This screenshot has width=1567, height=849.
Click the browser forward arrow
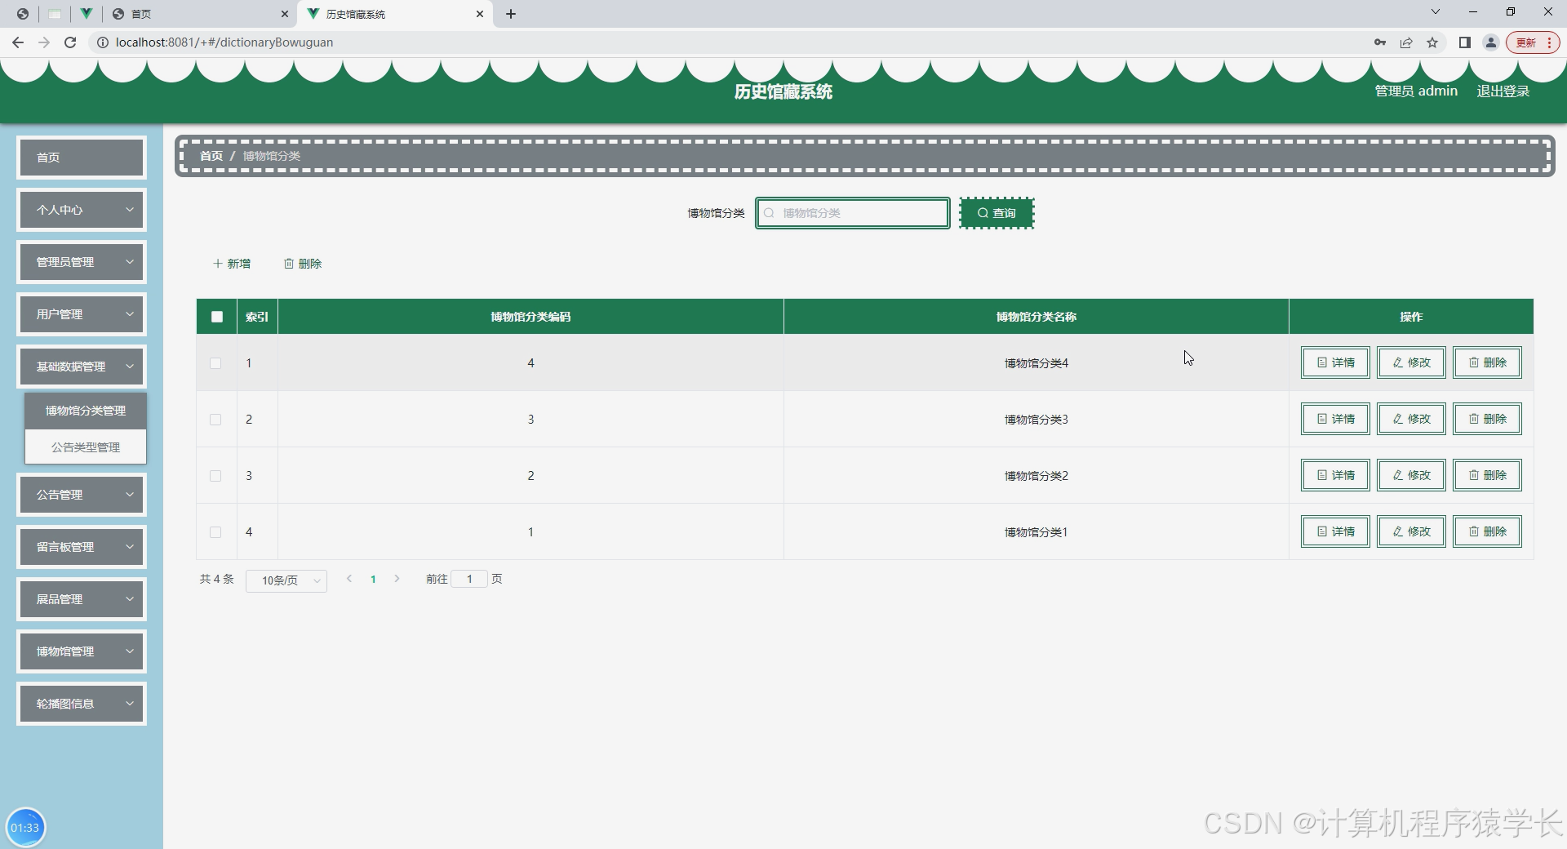coord(44,42)
